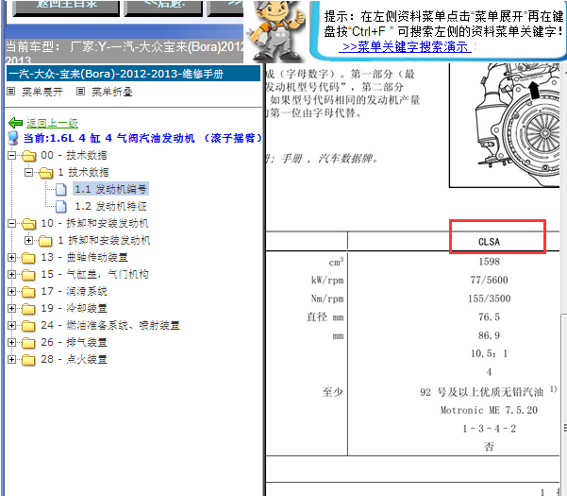Image resolution: width=567 pixels, height=496 pixels.
Task: Expand the 1 拆卸和安装发动机 subfolder
Action: pos(29,240)
